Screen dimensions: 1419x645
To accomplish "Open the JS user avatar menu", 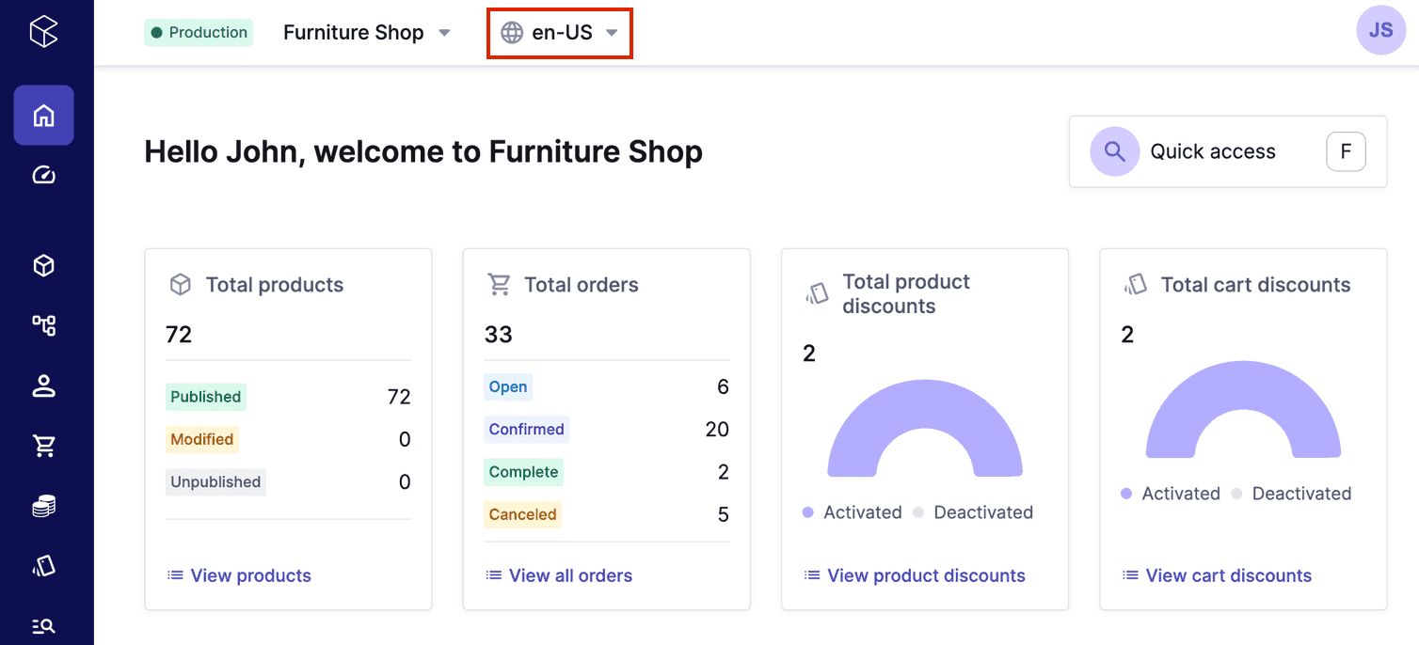I will click(1380, 30).
